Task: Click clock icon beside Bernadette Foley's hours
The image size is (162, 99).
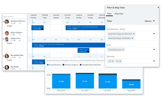Action: 15,57
